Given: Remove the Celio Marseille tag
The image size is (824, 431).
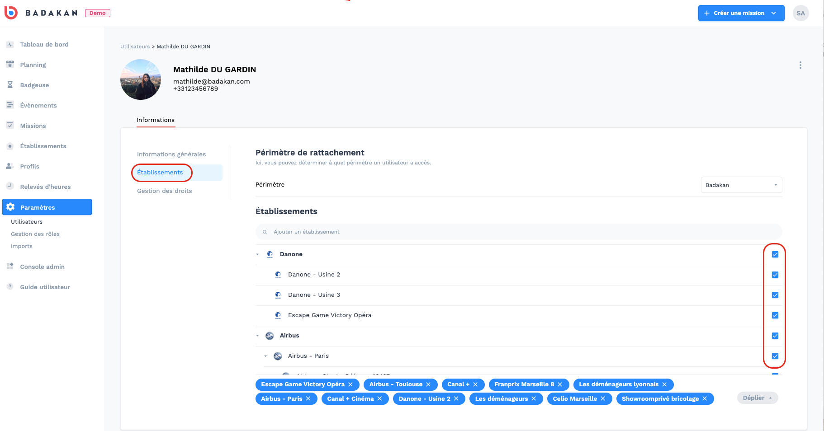Looking at the screenshot, I should (x=603, y=398).
